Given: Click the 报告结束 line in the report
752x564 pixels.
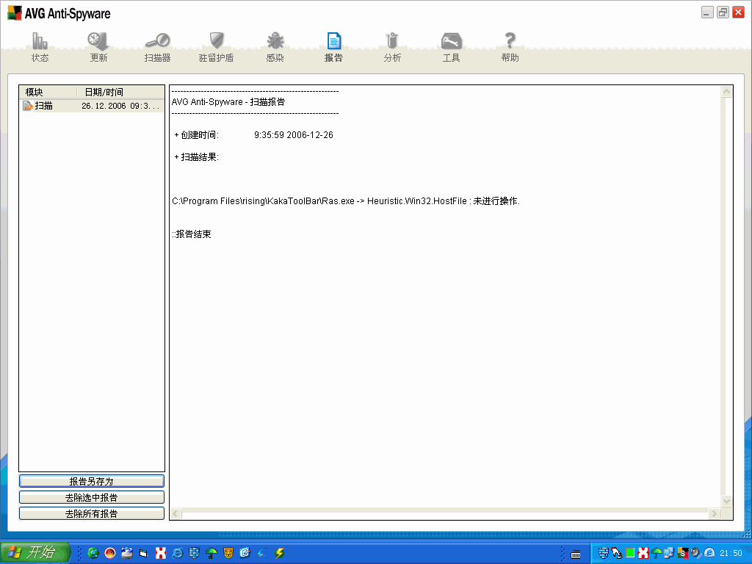Looking at the screenshot, I should (x=192, y=234).
